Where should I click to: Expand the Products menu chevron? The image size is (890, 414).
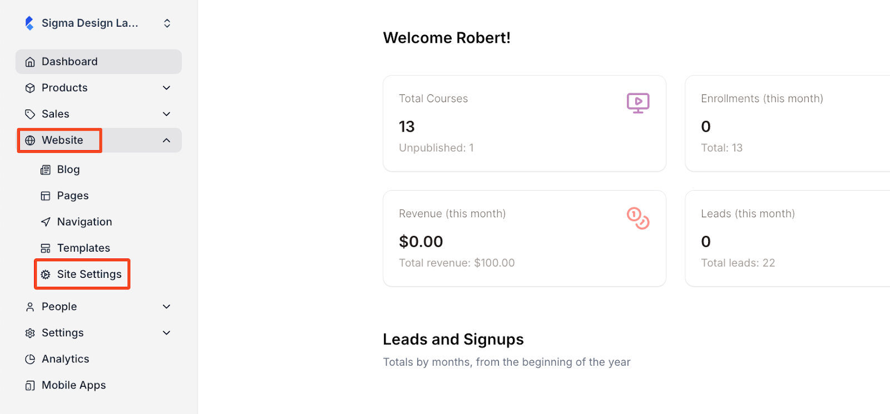point(166,88)
